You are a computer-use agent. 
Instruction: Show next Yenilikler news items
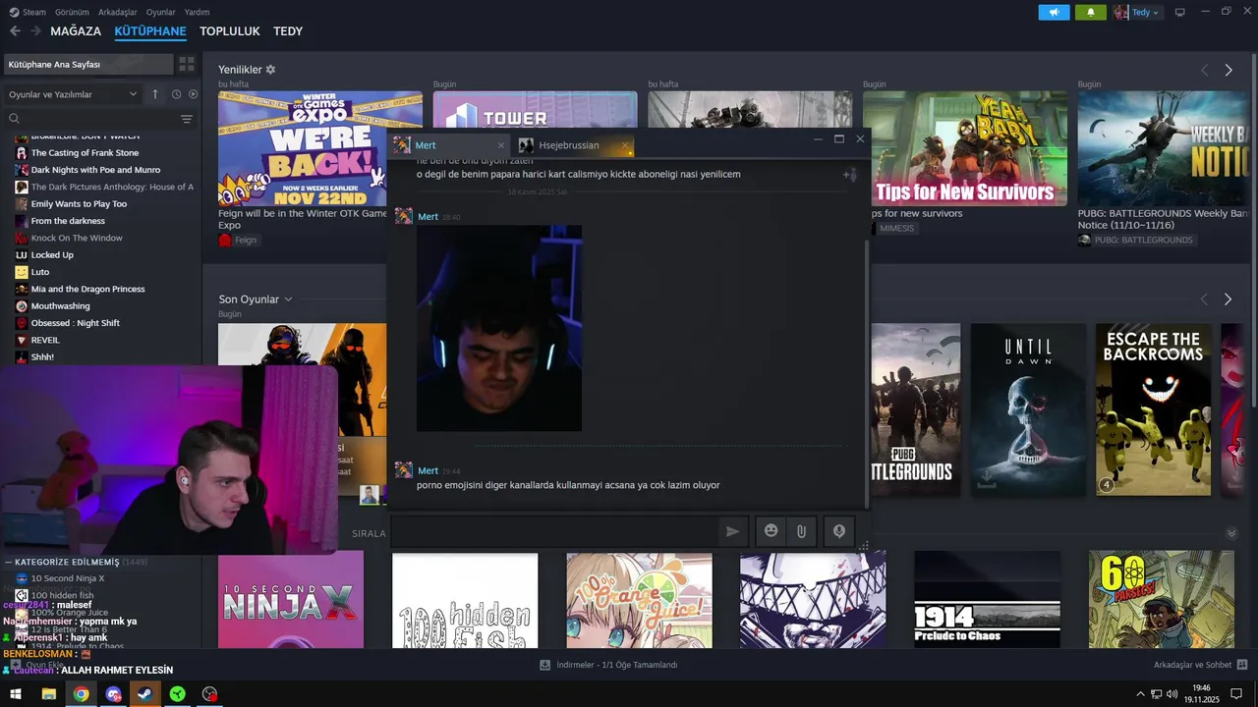pos(1228,70)
